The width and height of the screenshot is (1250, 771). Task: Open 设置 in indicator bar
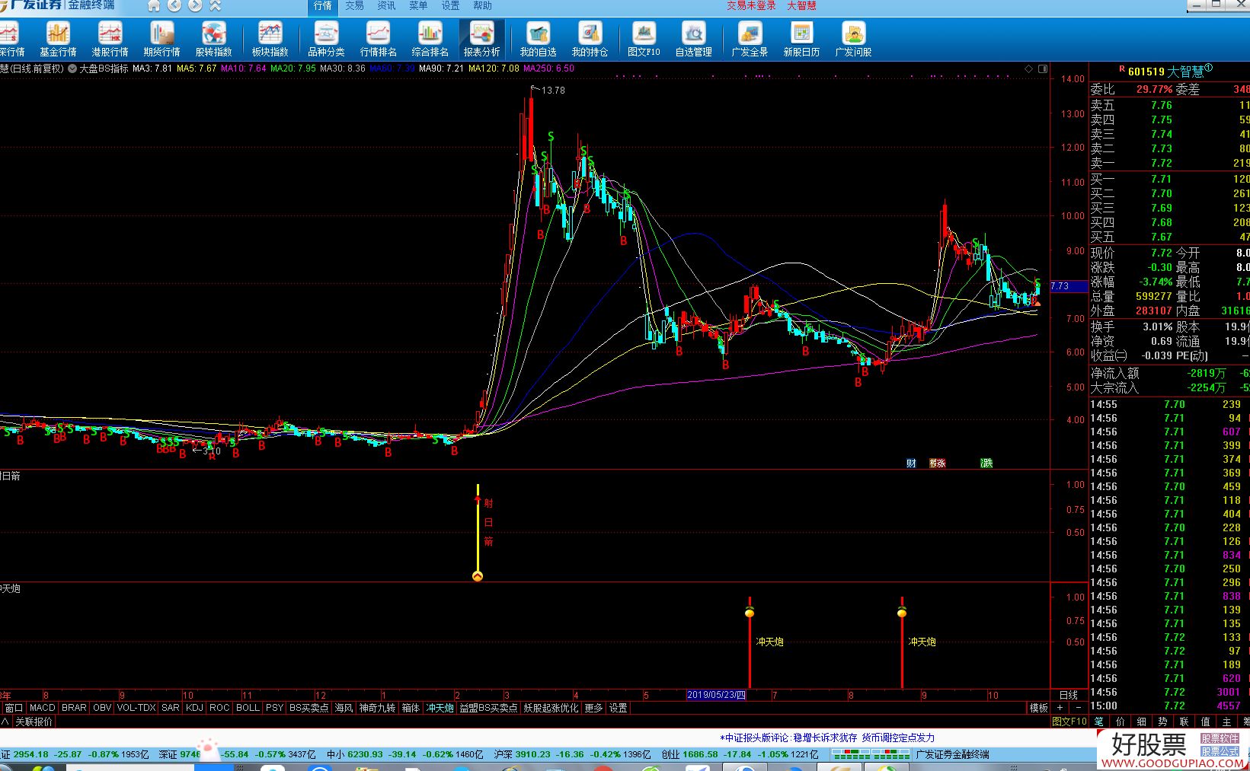618,708
